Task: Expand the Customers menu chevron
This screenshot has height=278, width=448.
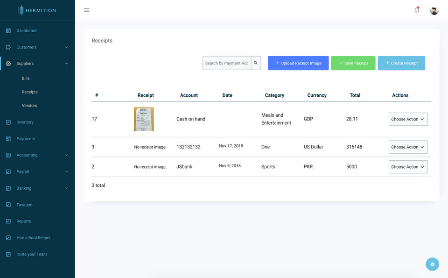Action: click(67, 47)
